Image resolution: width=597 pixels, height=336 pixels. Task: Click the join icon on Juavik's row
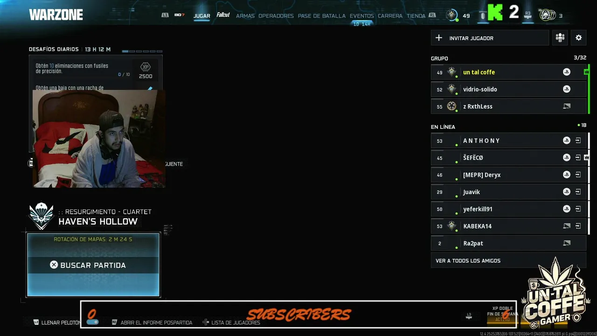pos(578,192)
